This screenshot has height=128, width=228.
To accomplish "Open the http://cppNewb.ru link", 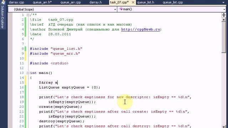I will click(x=140, y=29).
